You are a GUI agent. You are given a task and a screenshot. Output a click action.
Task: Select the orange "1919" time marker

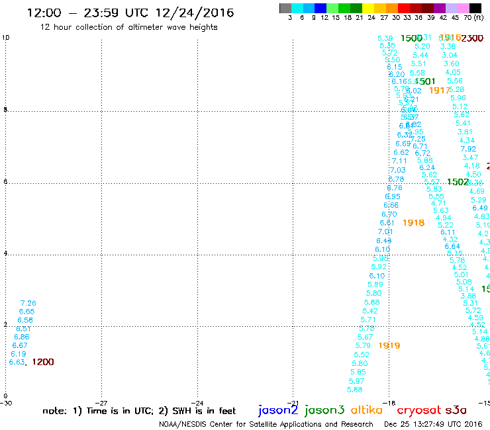(389, 345)
